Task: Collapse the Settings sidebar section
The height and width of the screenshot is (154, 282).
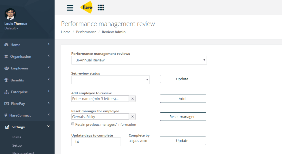Action: [27, 127]
